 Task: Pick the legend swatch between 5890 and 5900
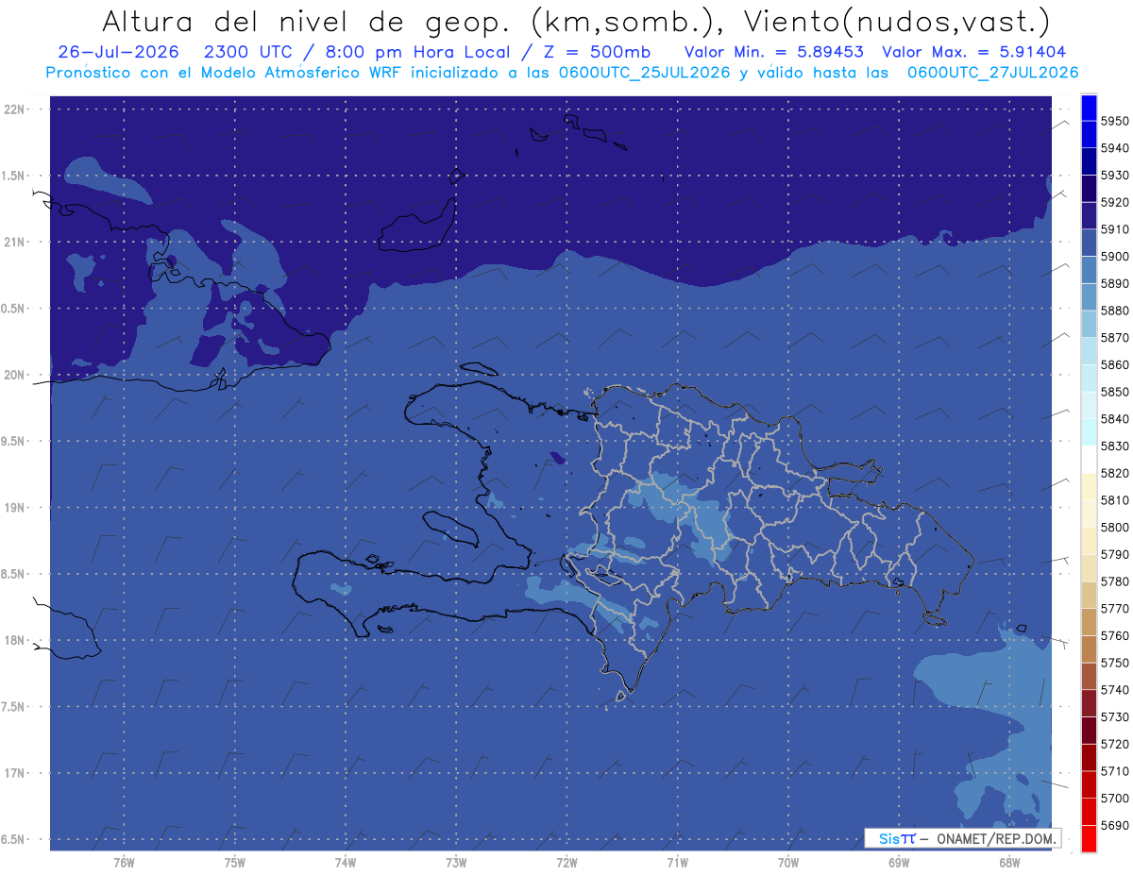click(1088, 271)
